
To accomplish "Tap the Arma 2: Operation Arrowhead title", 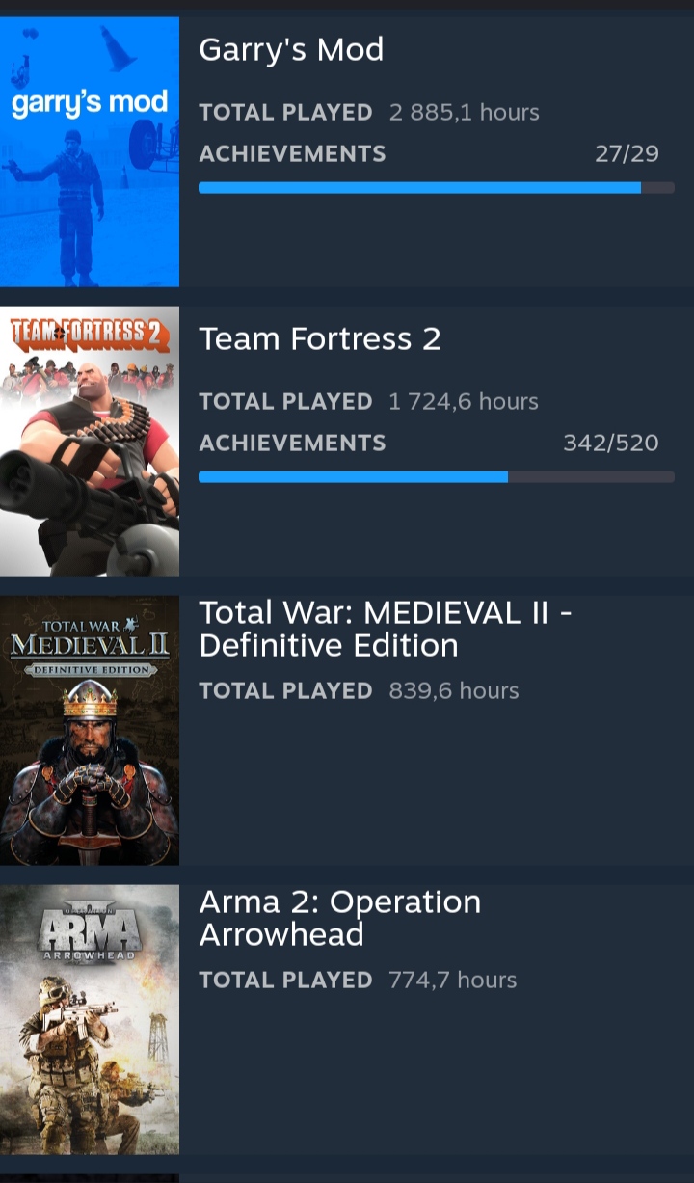I will point(339,918).
